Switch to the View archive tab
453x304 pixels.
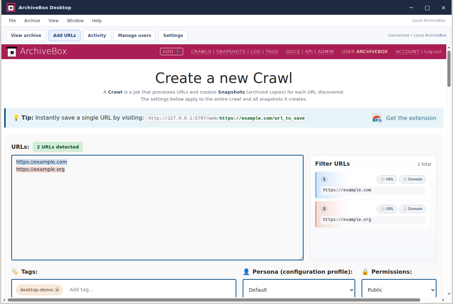point(26,36)
